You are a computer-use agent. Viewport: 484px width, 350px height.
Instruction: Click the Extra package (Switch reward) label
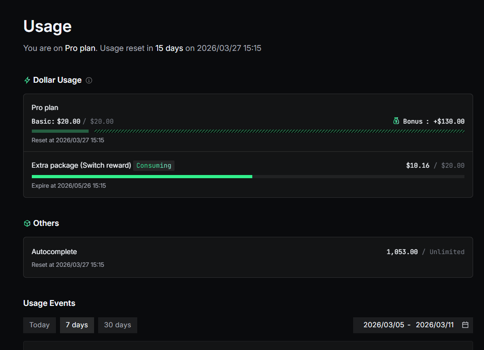coord(81,165)
